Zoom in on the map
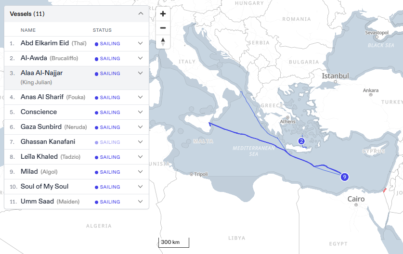 coord(163,14)
